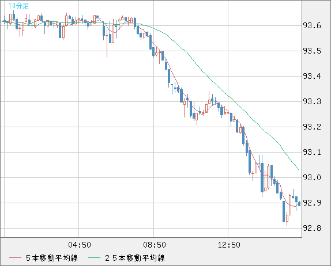The height and width of the screenshot is (266, 331).
Task: Click the 92.8 price axis label
Action: tap(312, 228)
